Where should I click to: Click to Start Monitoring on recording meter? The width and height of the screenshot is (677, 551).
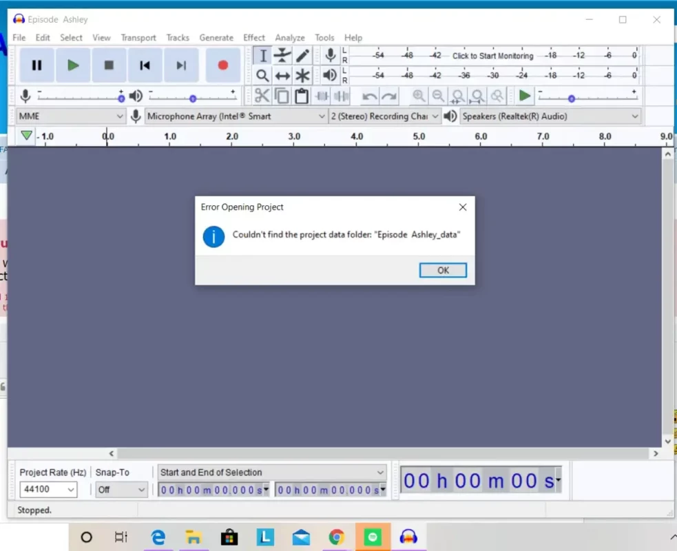click(x=492, y=56)
